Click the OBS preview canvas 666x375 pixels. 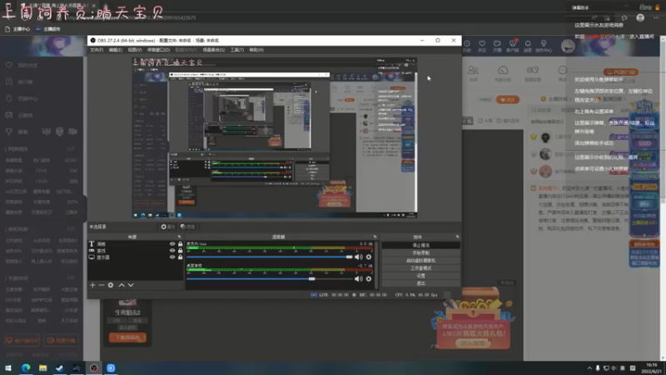275,137
